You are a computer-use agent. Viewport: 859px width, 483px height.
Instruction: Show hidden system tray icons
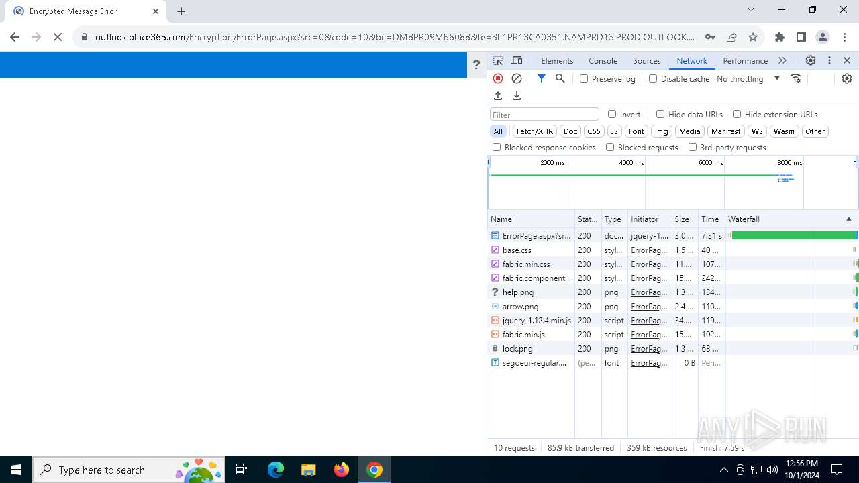click(x=723, y=470)
